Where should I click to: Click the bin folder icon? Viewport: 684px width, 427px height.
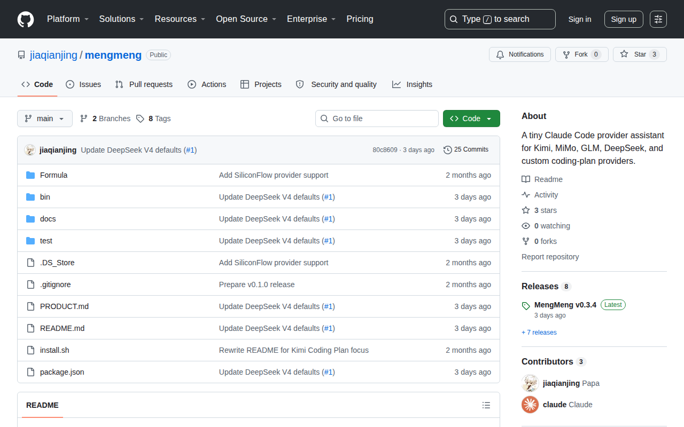pos(30,197)
